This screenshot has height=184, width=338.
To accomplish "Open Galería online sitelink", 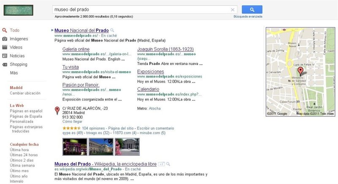I will pos(76,49).
